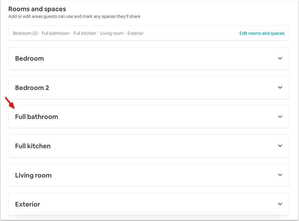Image resolution: width=299 pixels, height=221 pixels.
Task: Click Bedroom (2) in the summary bar
Action: [25, 33]
